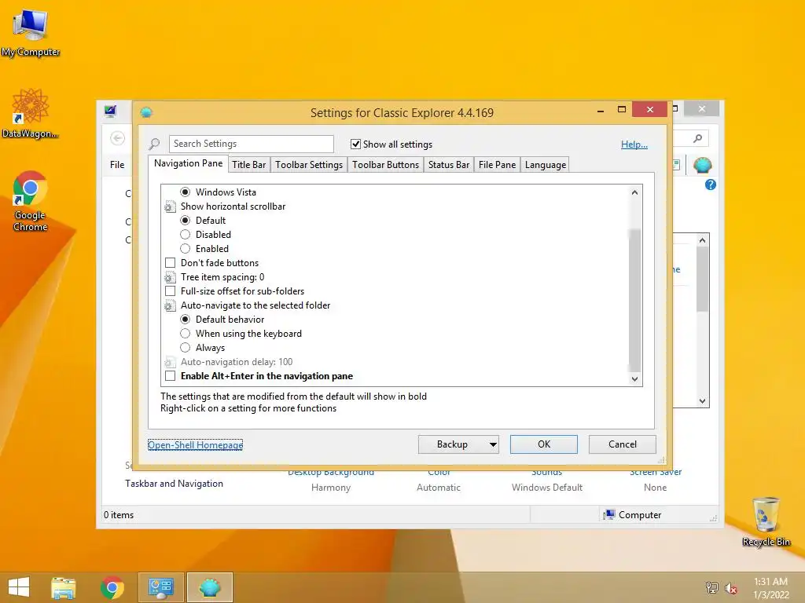Select Enabled for horizontal scrollbar
Image resolution: width=805 pixels, height=603 pixels.
(x=186, y=249)
